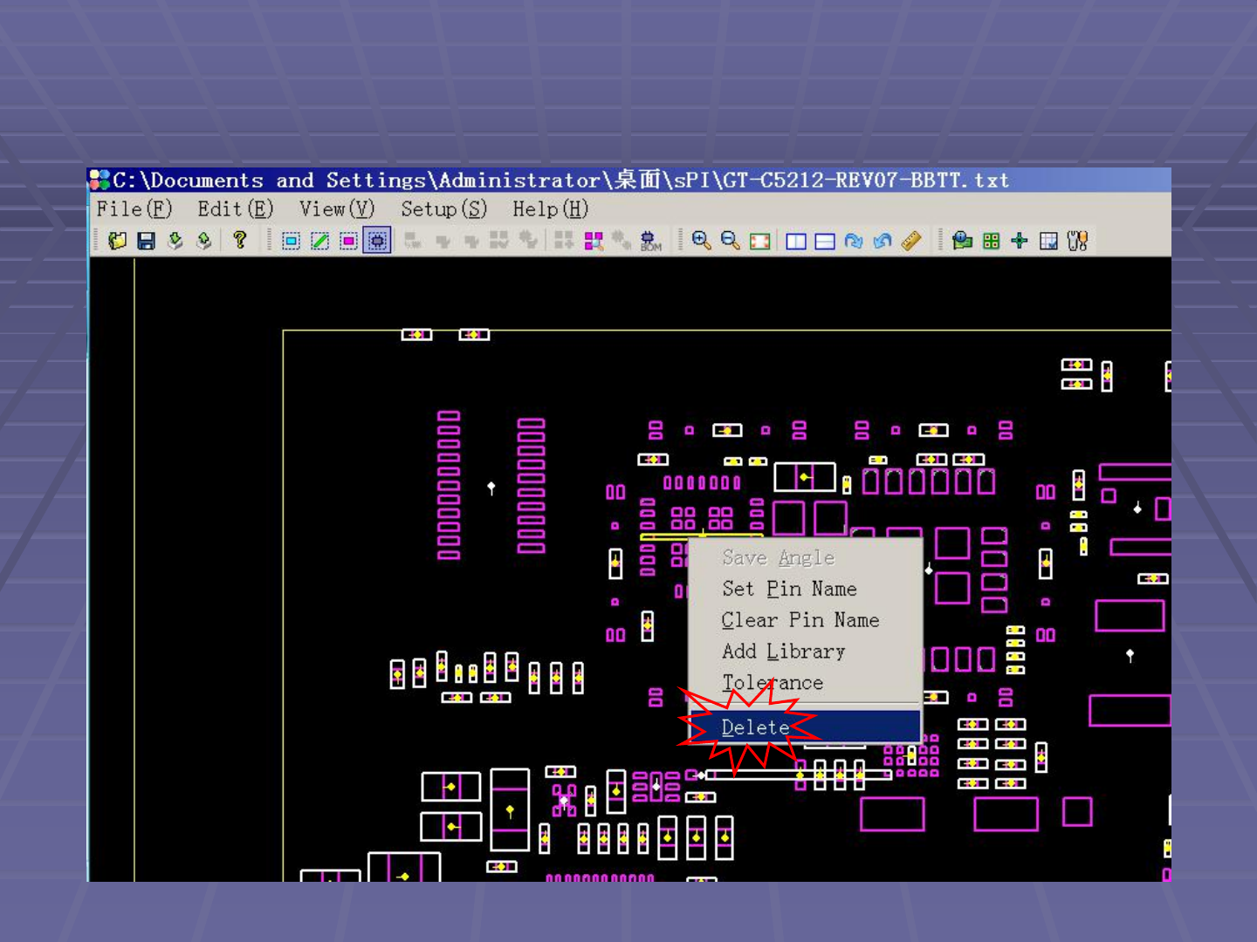The height and width of the screenshot is (942, 1257).
Task: Choose Delete from the context menu
Action: point(756,727)
